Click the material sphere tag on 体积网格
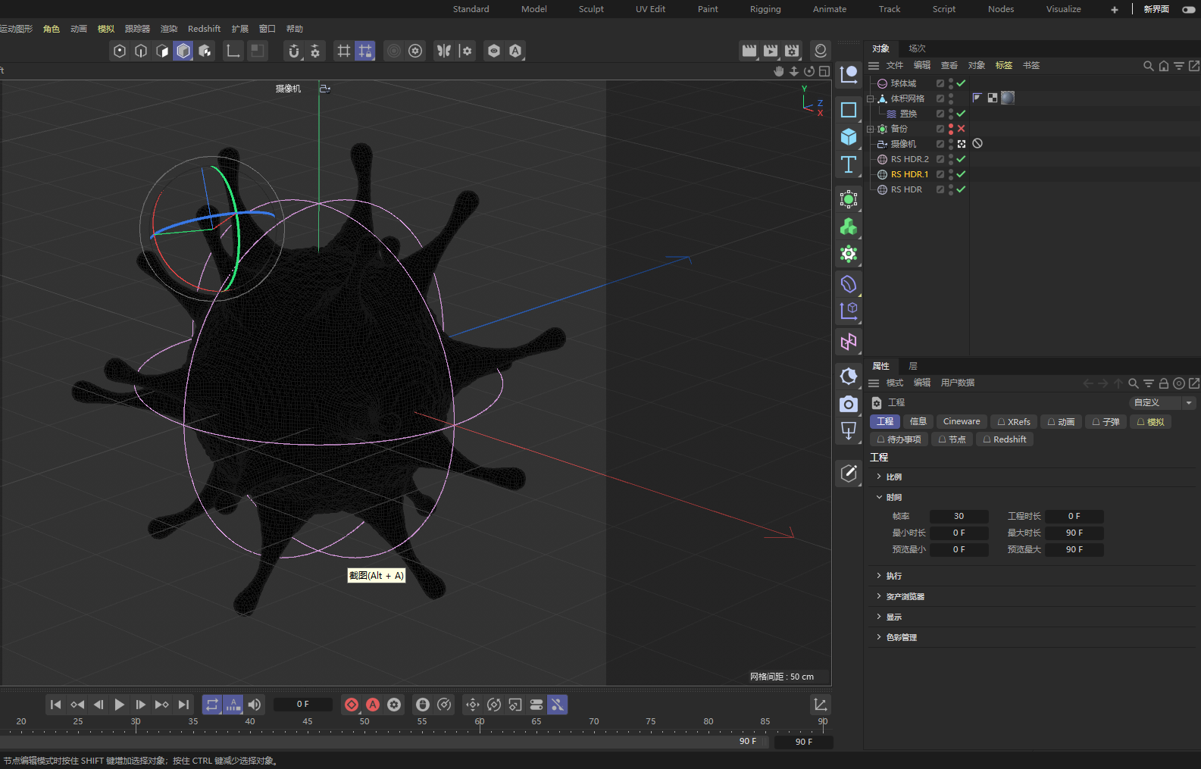This screenshot has height=769, width=1201. point(1008,98)
